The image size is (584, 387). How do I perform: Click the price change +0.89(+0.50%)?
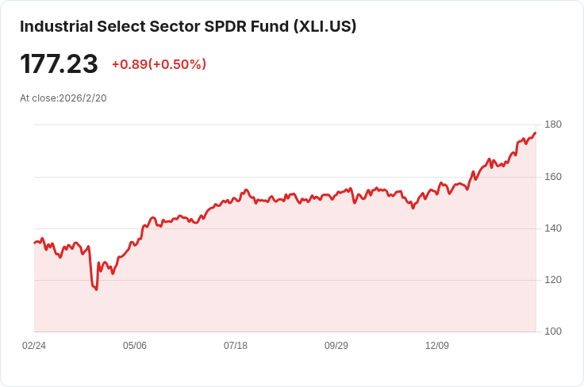(x=159, y=64)
